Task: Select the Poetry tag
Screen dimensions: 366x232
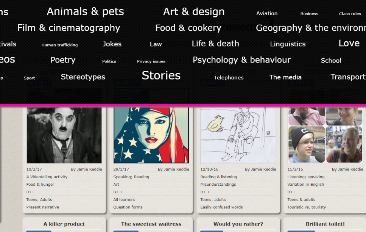Action: [63, 60]
